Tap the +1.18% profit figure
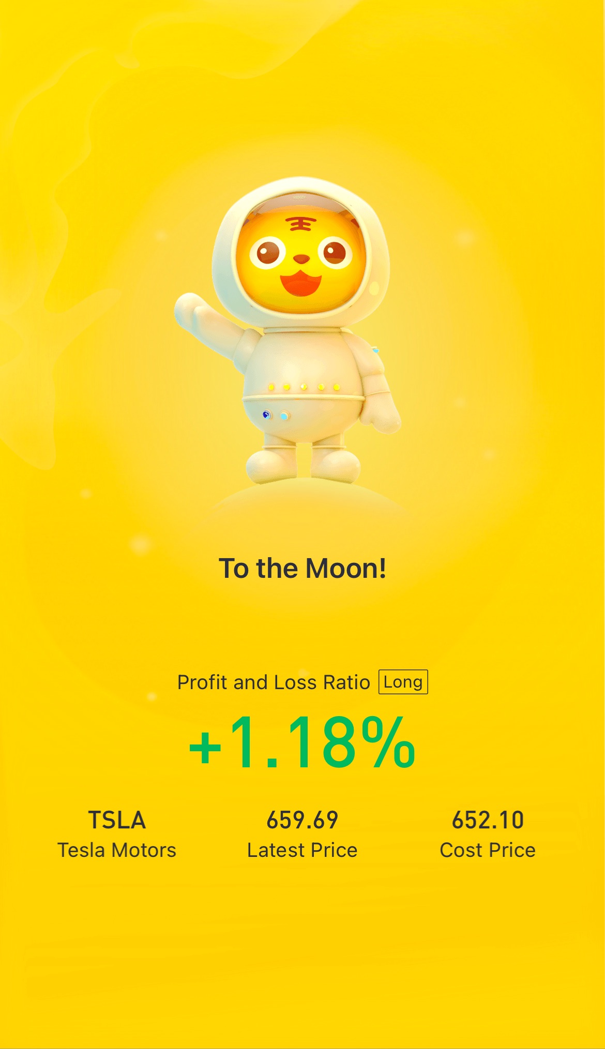Viewport: 605px width, 1049px height. tap(303, 742)
